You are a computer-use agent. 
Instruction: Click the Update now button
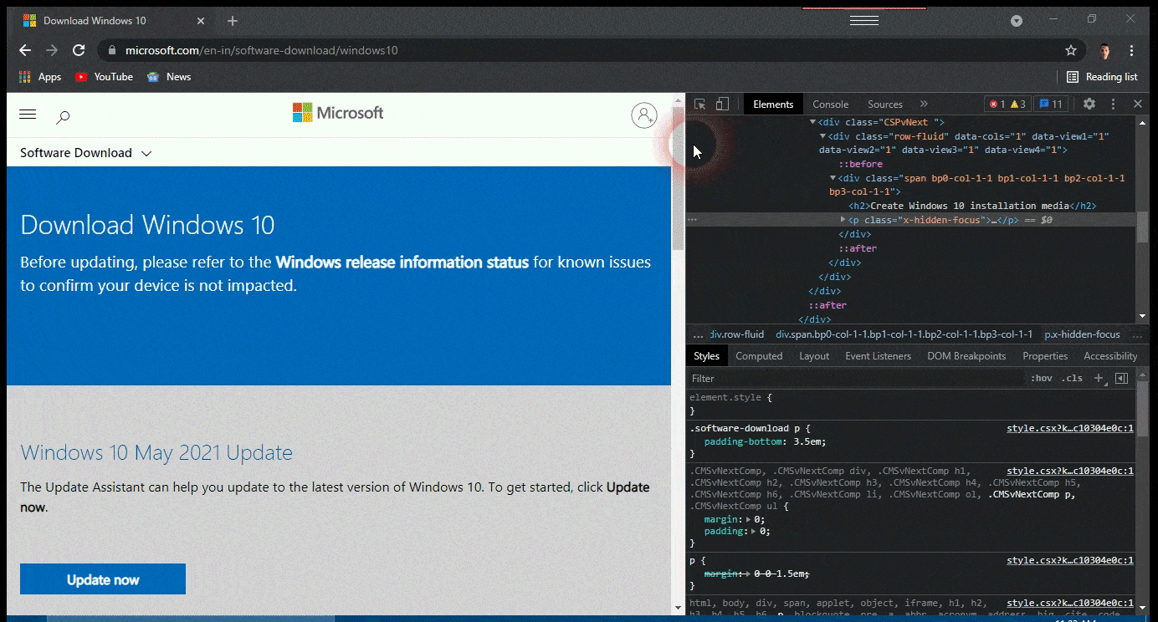tap(103, 579)
